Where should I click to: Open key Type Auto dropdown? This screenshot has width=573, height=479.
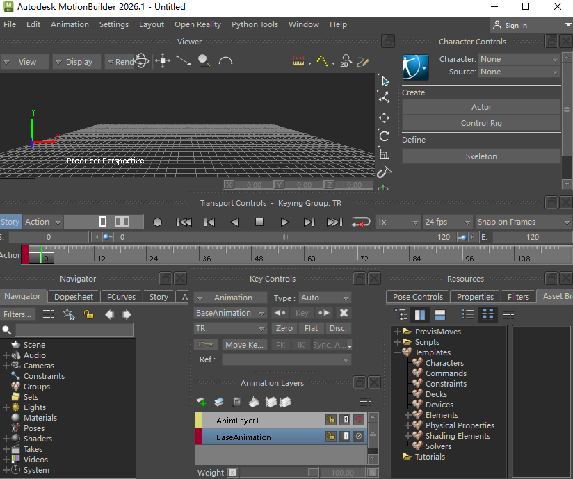[325, 298]
